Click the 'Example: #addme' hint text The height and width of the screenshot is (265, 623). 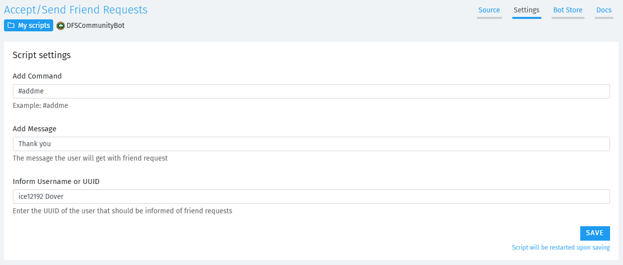click(40, 105)
